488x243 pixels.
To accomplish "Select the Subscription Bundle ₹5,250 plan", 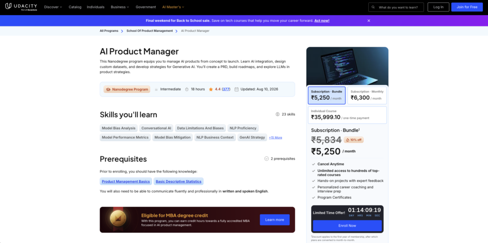I will point(326,95).
